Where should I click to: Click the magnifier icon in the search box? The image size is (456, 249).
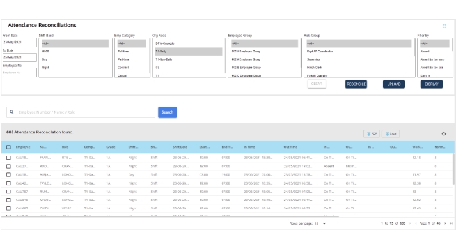[x=12, y=112]
